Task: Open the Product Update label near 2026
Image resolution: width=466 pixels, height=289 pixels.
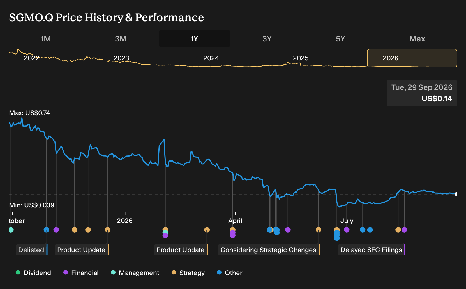Action: click(x=82, y=250)
